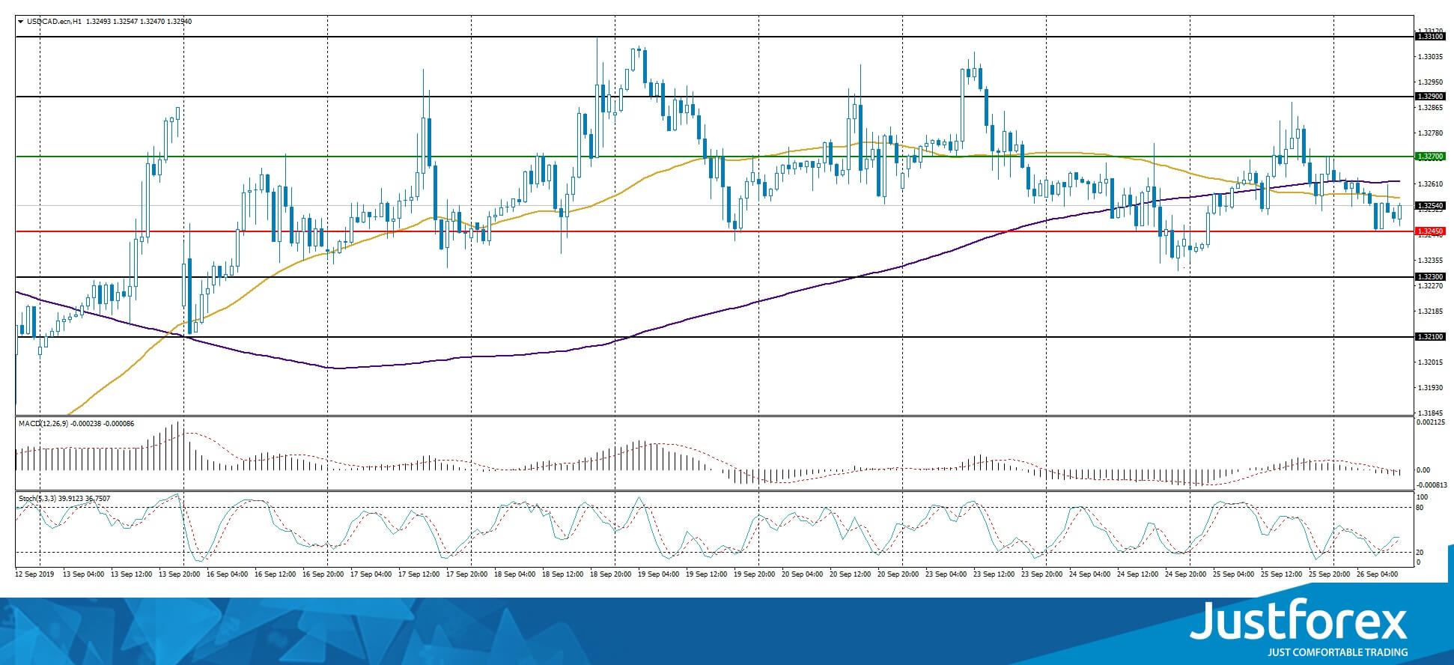Click the 20 Sep 20:00 time label
Image resolution: width=1454 pixels, height=665 pixels.
pos(898,574)
